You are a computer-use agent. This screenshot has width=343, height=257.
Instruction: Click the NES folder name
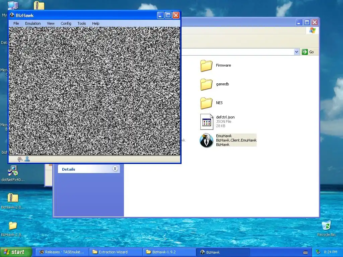[x=219, y=103]
